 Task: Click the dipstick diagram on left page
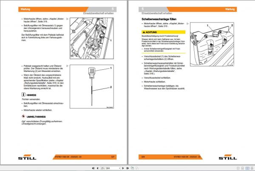tap(92, 86)
